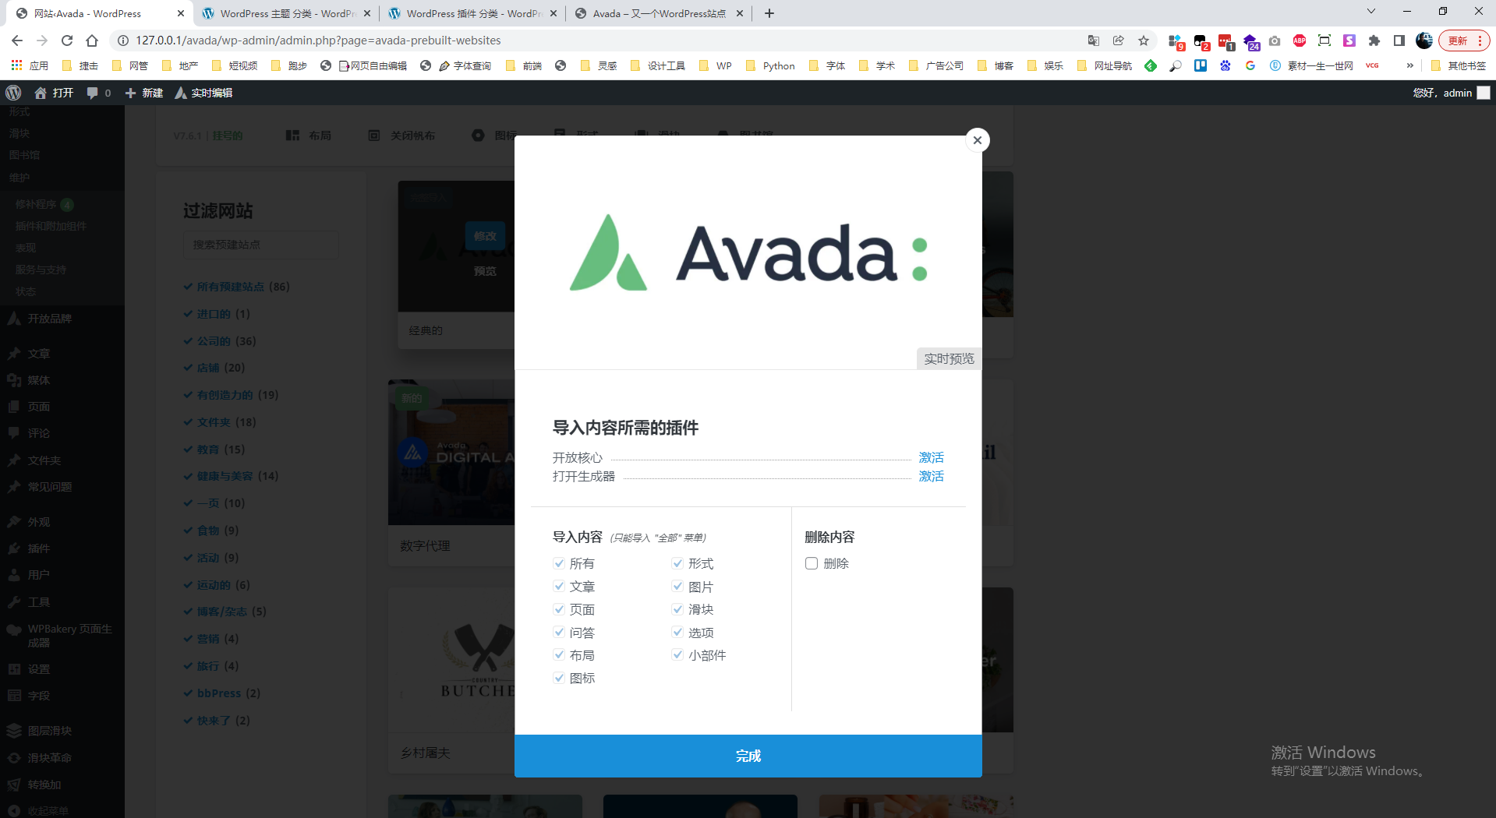Activate the 打开生成器 plugin
The image size is (1496, 818).
[x=931, y=476]
